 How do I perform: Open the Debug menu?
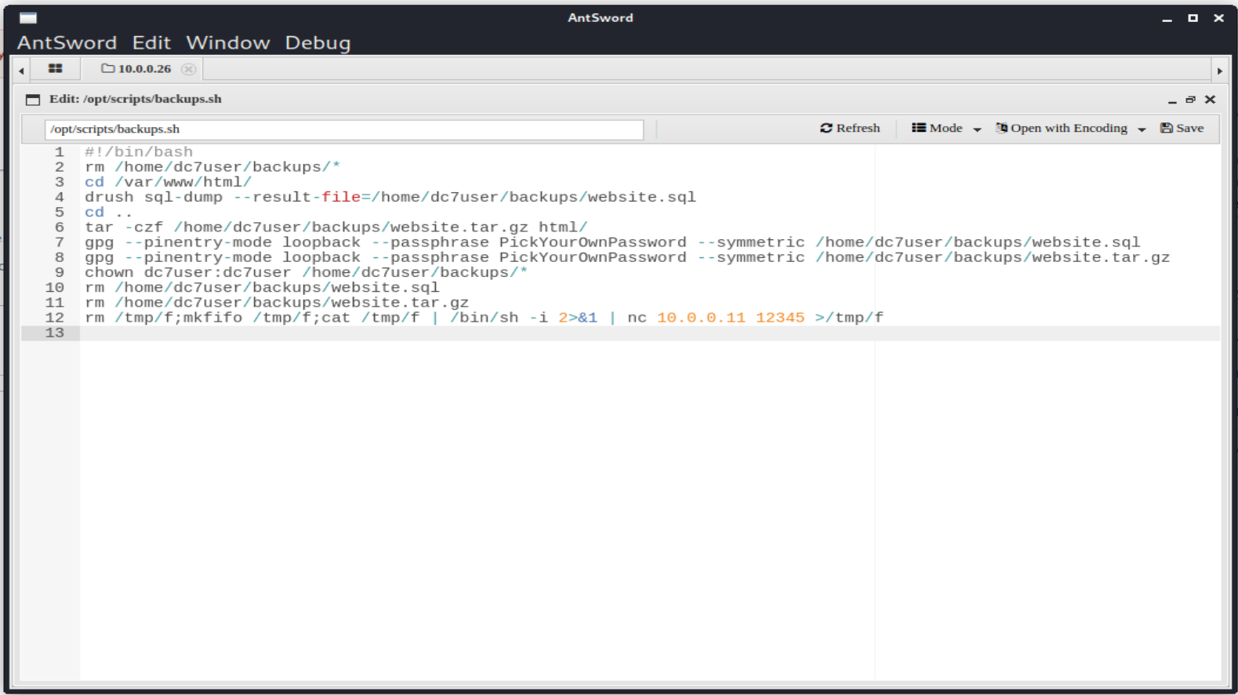(318, 42)
